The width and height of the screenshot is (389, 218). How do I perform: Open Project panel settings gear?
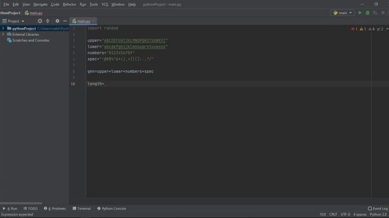(x=57, y=21)
